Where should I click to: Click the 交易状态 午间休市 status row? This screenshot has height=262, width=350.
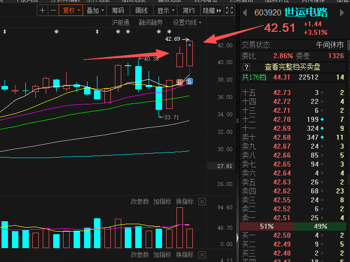(293, 45)
